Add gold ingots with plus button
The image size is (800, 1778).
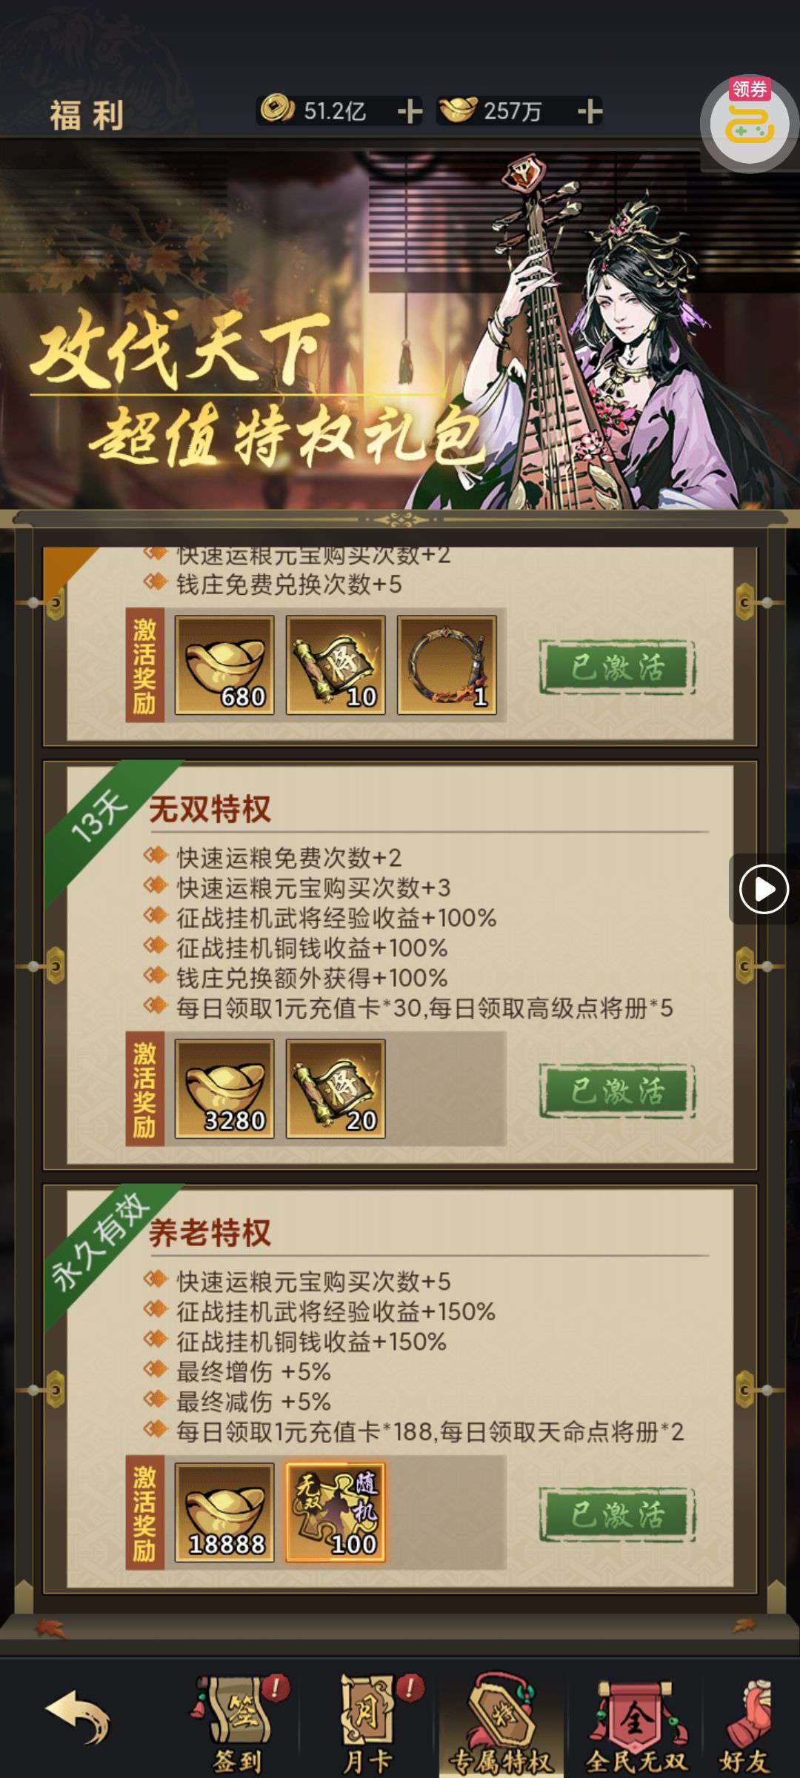[x=590, y=111]
